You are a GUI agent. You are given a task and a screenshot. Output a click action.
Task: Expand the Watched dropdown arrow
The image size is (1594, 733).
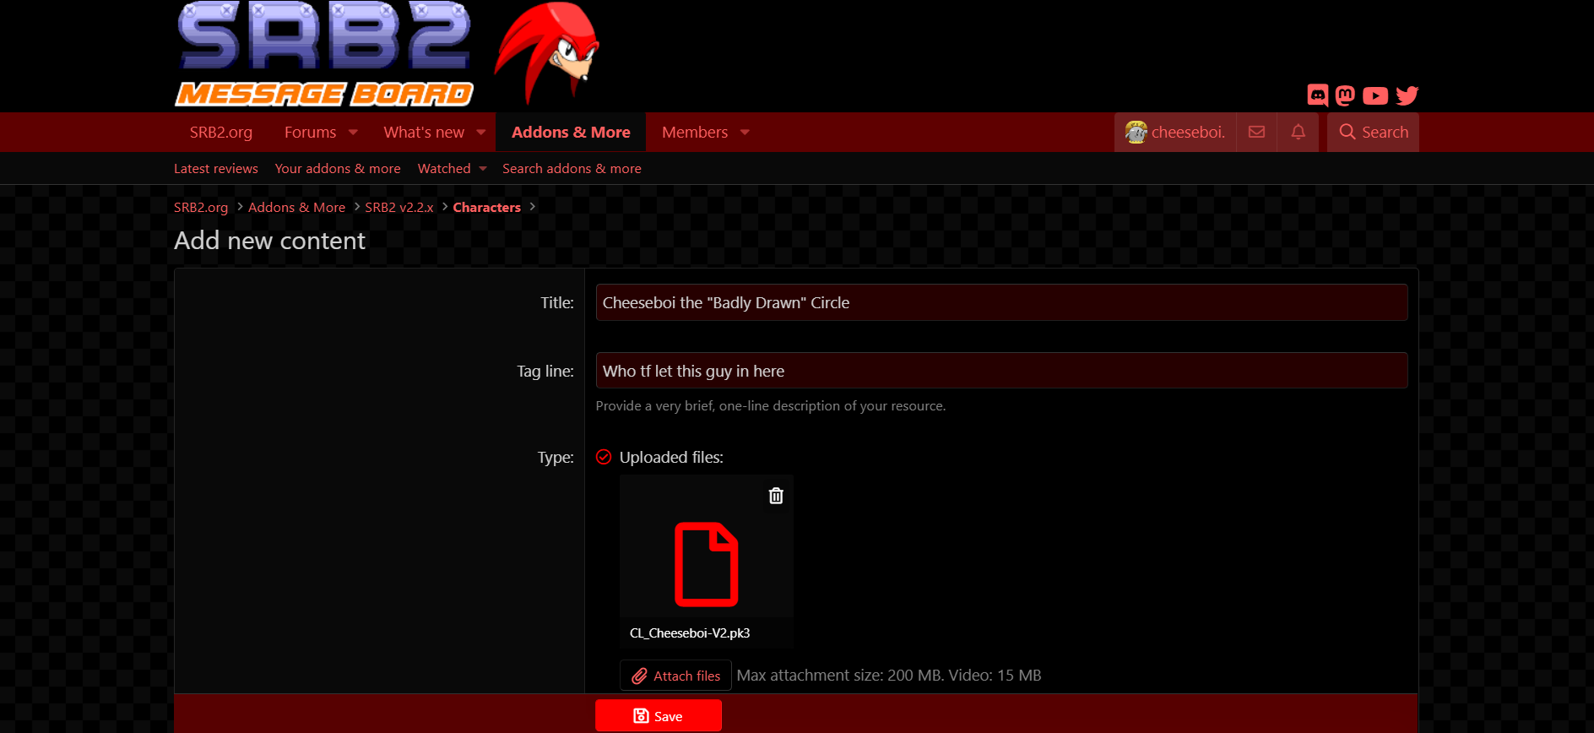[483, 169]
